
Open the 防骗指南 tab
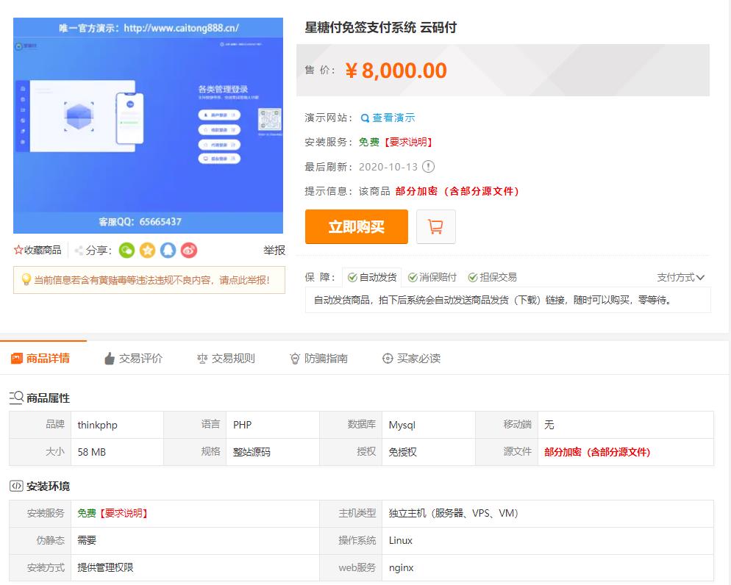[x=319, y=358]
